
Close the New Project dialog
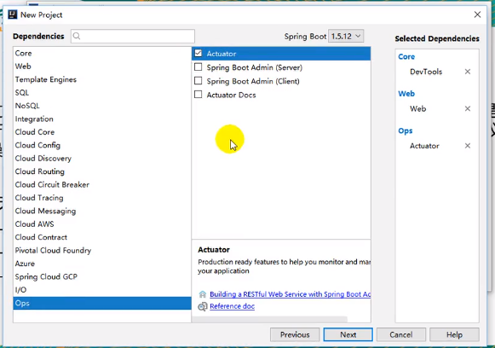coord(477,14)
